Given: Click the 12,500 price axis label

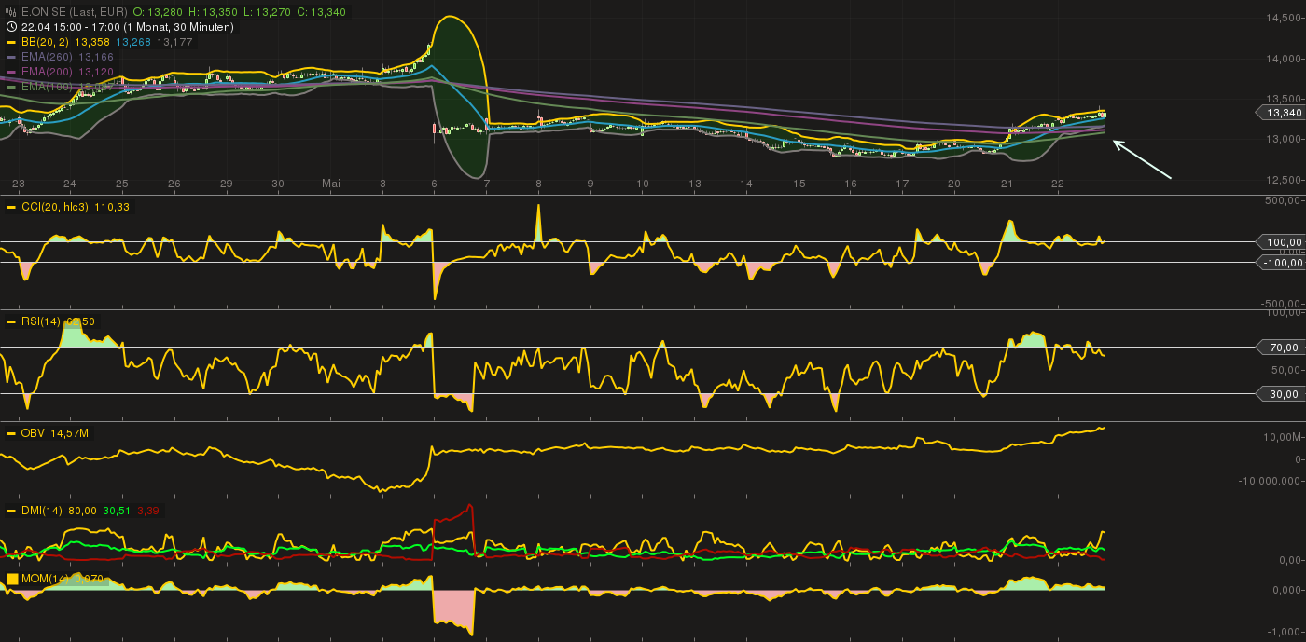Looking at the screenshot, I should pyautogui.click(x=1283, y=179).
